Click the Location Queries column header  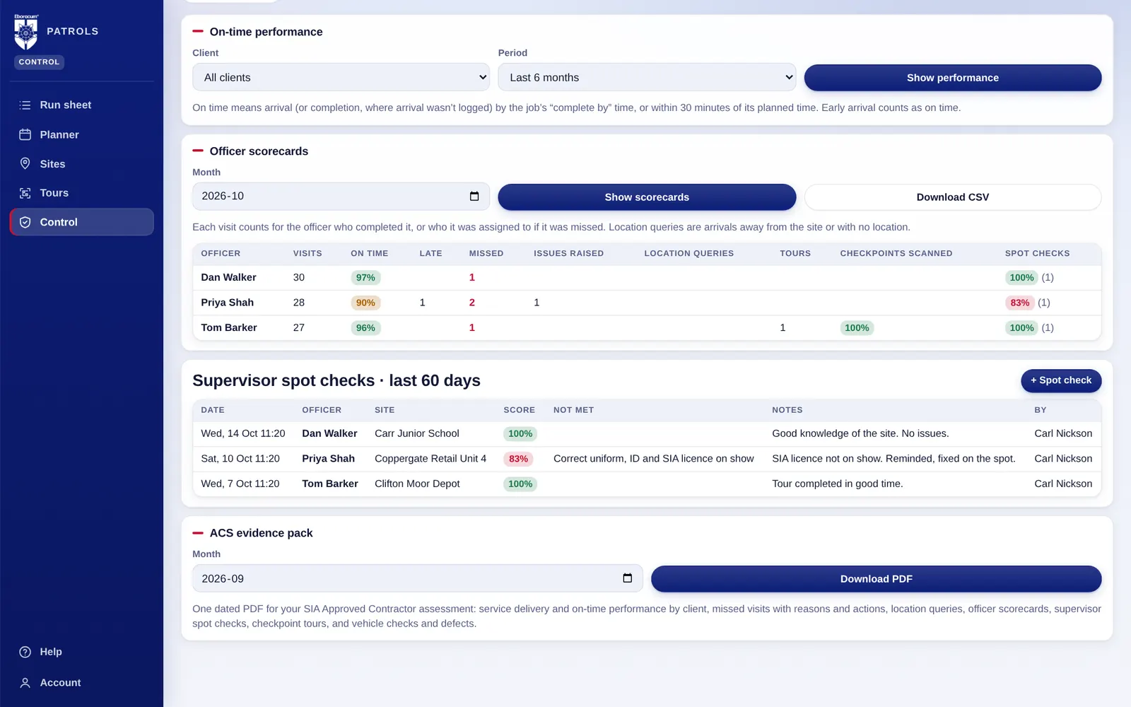click(x=688, y=253)
